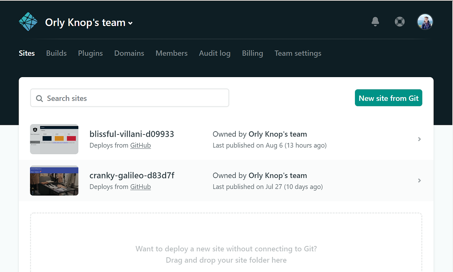Screen dimensions: 453x272
Task: Select the blissful-villani site thumbnail
Action: click(54, 139)
